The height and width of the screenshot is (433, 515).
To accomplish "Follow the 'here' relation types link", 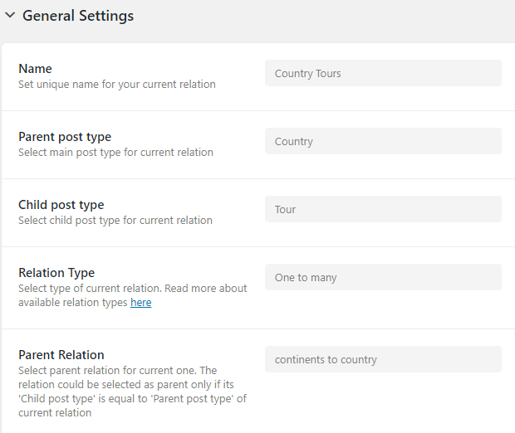I will [141, 303].
